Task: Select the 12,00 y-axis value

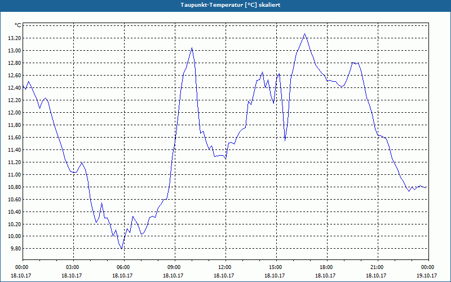Action: point(16,112)
